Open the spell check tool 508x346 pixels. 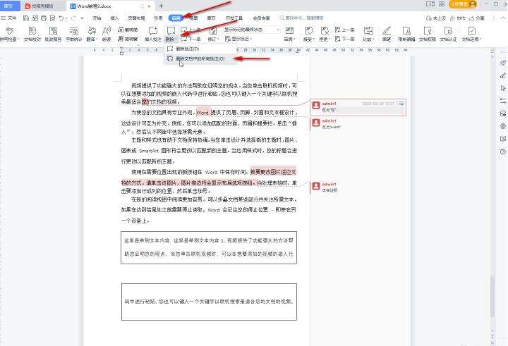pos(9,34)
